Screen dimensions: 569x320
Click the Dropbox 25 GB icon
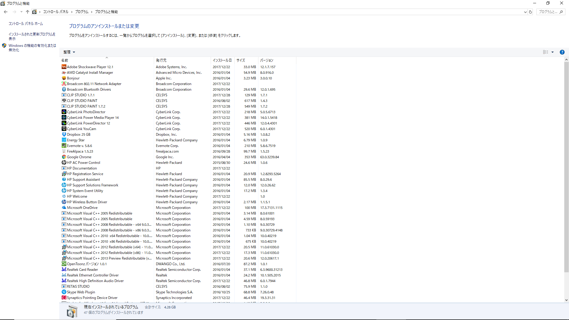coord(64,135)
